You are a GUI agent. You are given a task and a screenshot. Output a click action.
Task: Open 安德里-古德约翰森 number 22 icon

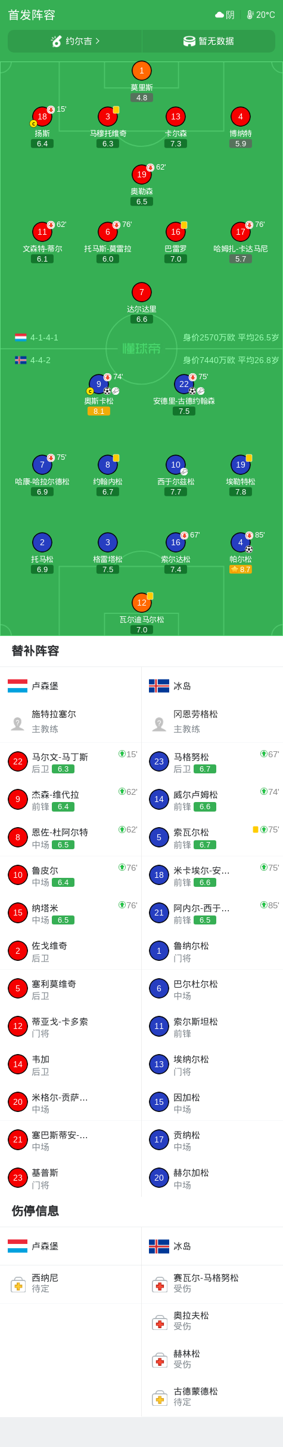coord(184,384)
